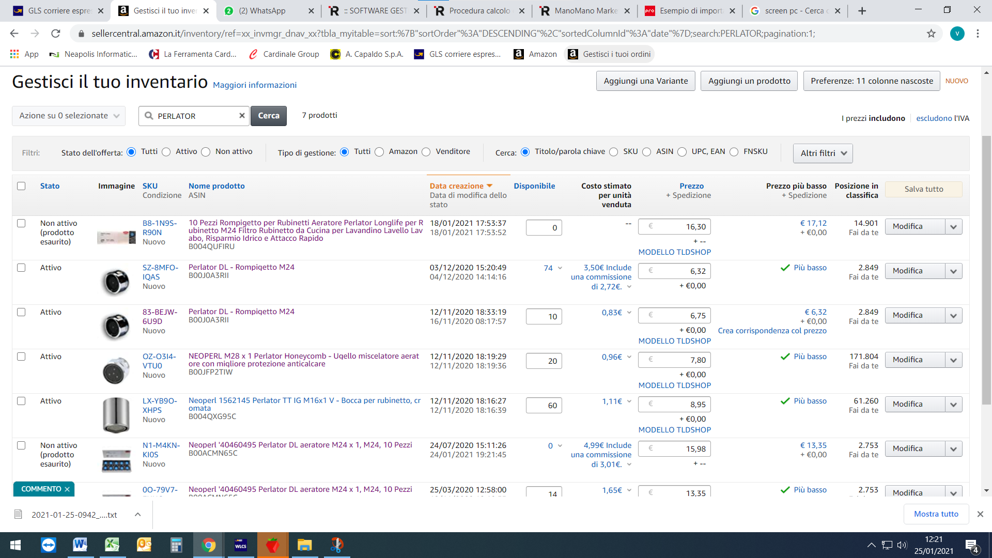
Task: Clear the PERLATOR search field with X
Action: 242,116
